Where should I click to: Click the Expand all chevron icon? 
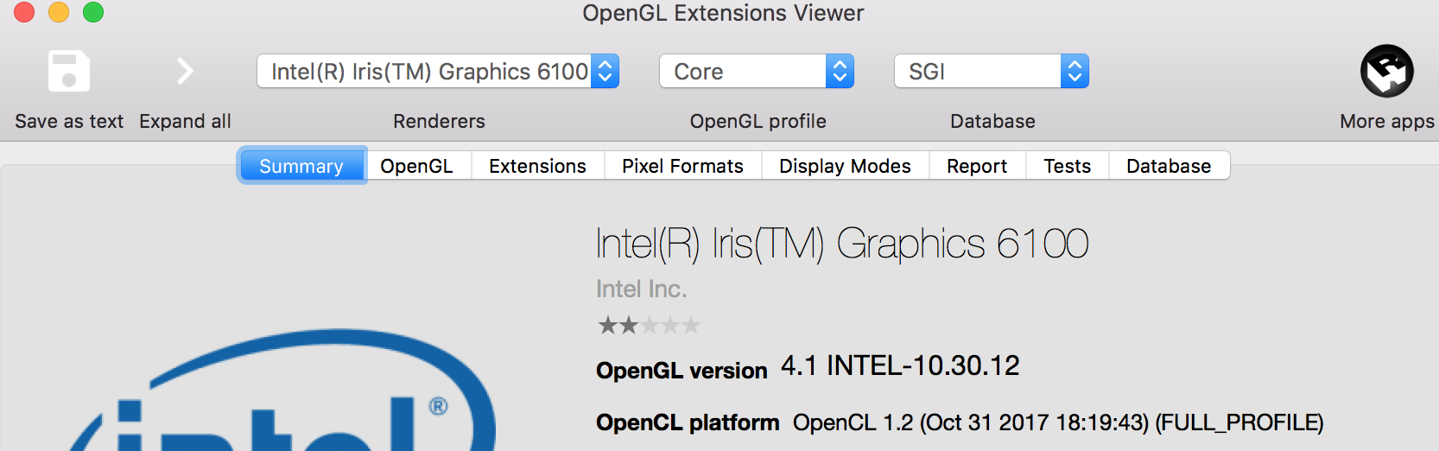[x=185, y=71]
